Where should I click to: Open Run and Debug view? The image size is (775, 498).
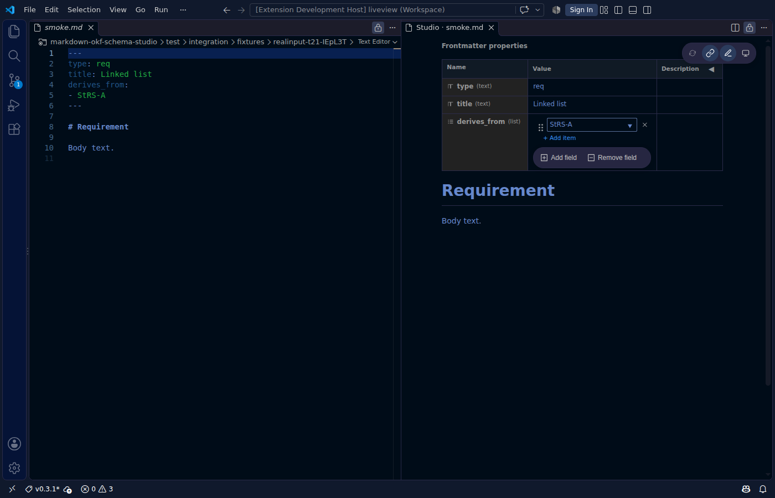[14, 105]
